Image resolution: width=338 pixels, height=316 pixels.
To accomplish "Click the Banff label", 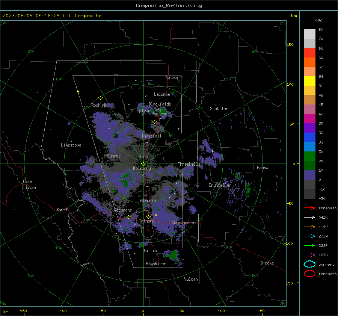I will pyautogui.click(x=62, y=209).
